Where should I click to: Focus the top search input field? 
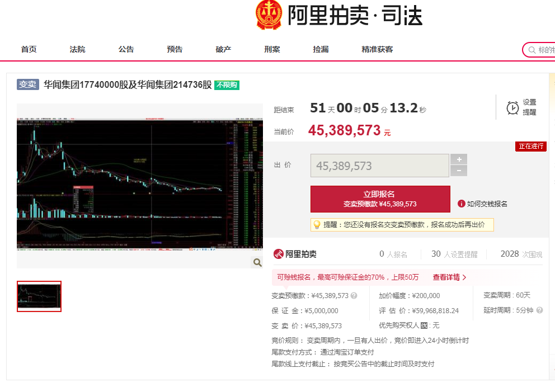click(539, 50)
